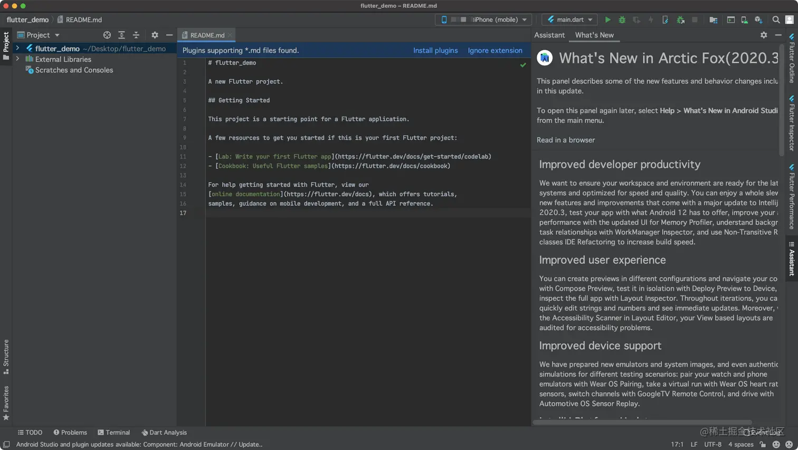
Task: Open Project panel gear settings
Action: coord(155,35)
